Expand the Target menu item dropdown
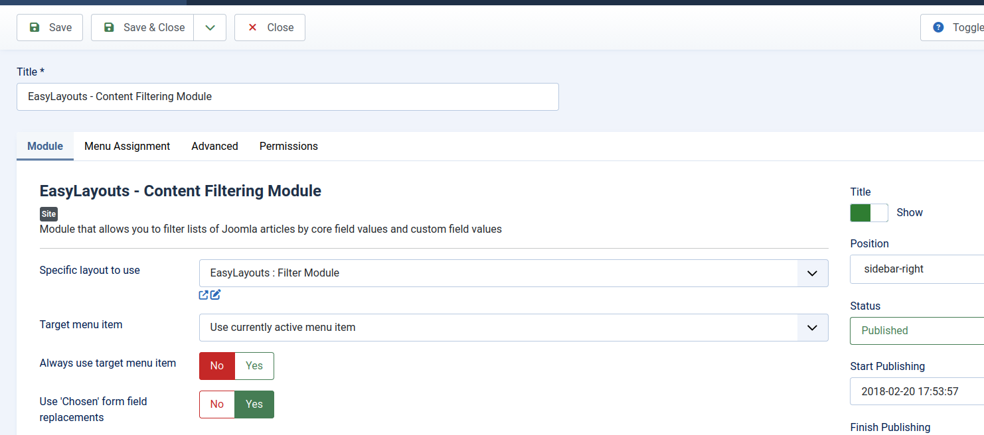Screen dimensions: 984x435 514,328
